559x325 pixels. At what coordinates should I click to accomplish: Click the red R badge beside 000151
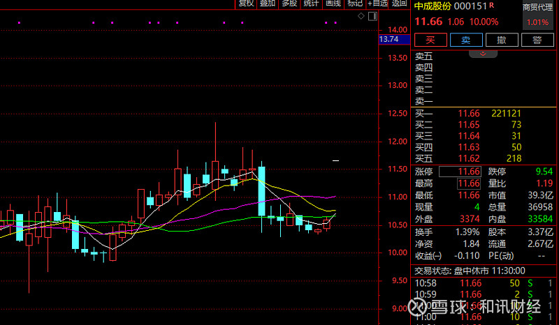(492, 5)
